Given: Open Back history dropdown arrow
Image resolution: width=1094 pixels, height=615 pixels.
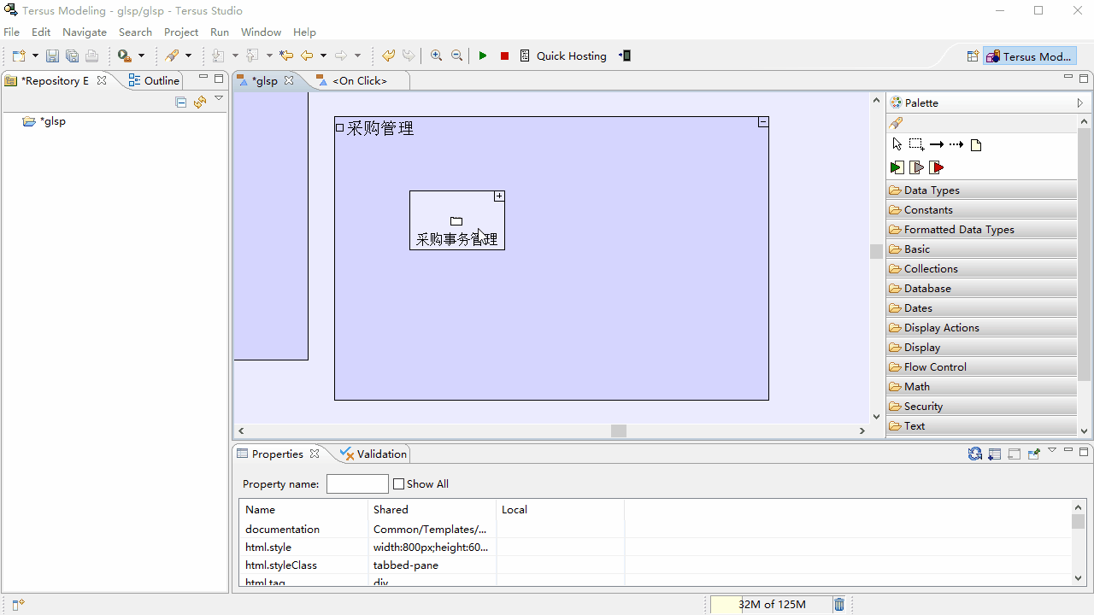Looking at the screenshot, I should [x=323, y=56].
